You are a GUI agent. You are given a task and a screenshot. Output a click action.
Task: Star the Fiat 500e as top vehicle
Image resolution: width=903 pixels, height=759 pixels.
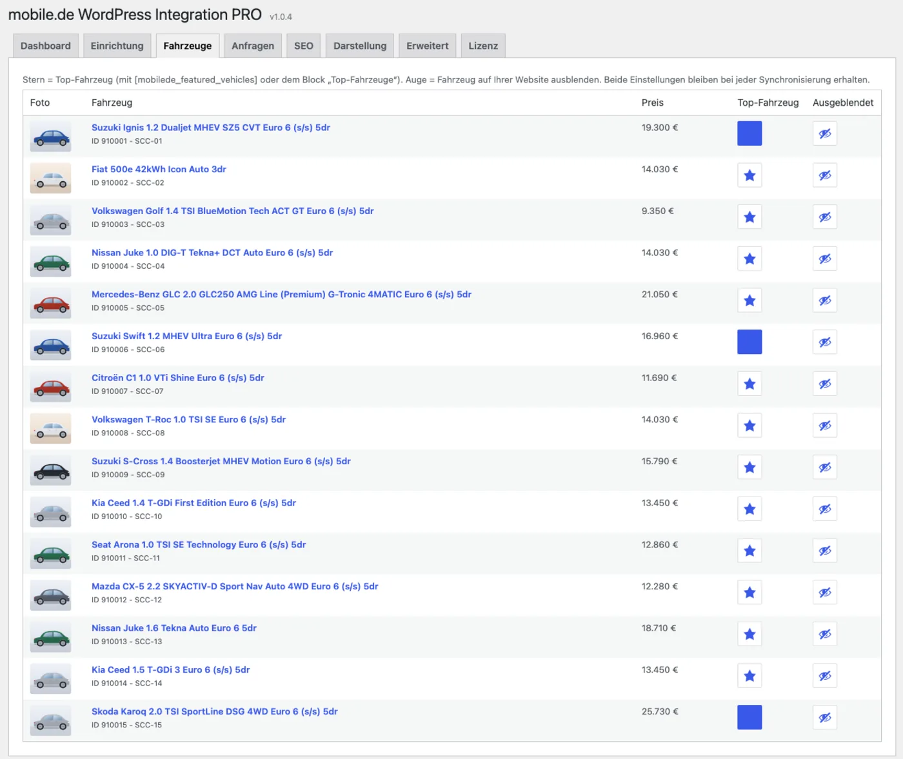point(749,175)
